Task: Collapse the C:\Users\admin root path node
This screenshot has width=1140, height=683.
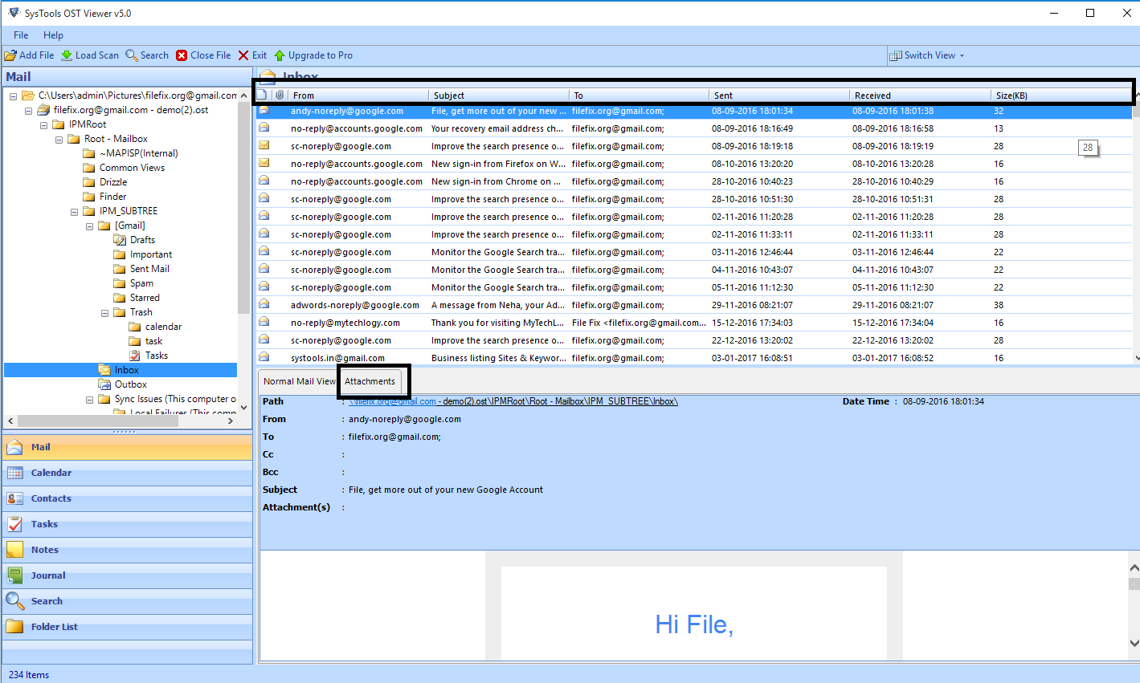Action: [x=14, y=96]
